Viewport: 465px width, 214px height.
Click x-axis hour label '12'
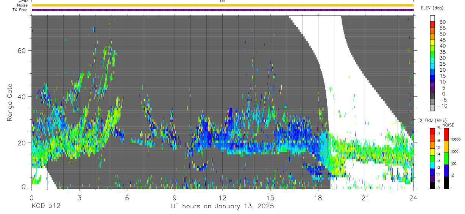tap(222, 198)
